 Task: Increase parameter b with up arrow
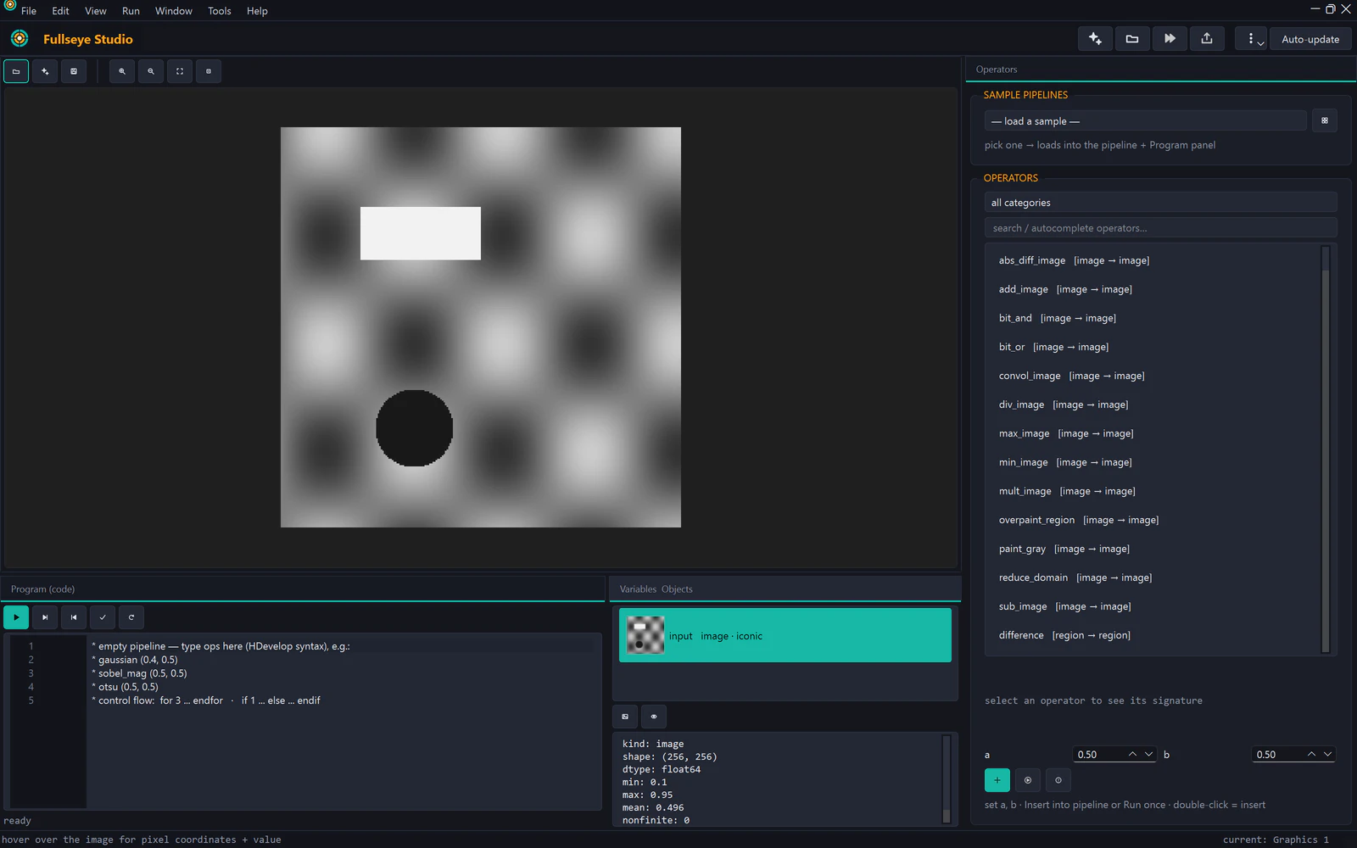coord(1311,755)
